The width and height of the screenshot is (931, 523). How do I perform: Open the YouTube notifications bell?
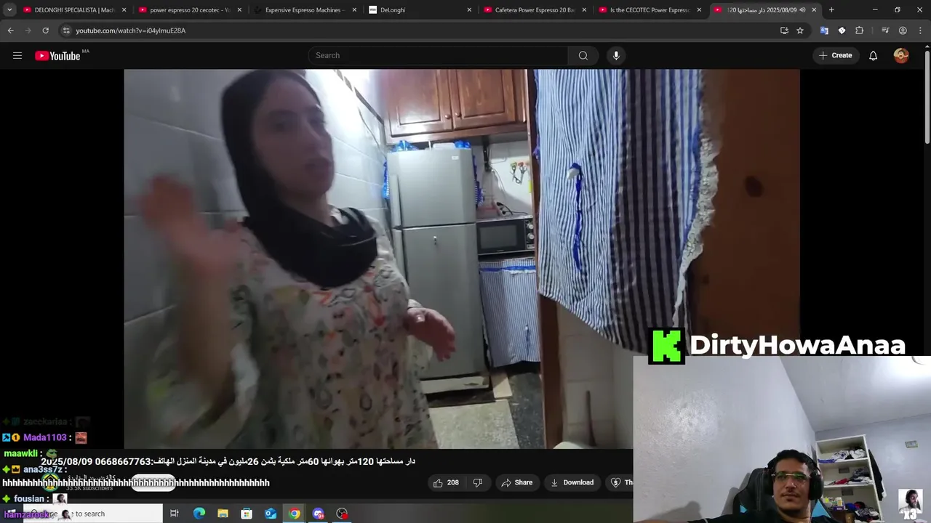874,56
